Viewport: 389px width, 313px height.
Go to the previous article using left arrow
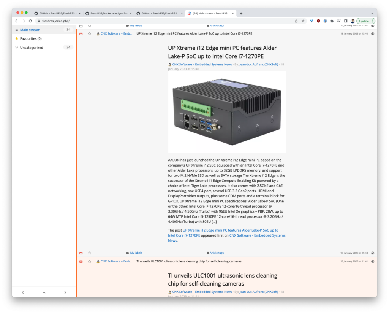[x=23, y=292]
